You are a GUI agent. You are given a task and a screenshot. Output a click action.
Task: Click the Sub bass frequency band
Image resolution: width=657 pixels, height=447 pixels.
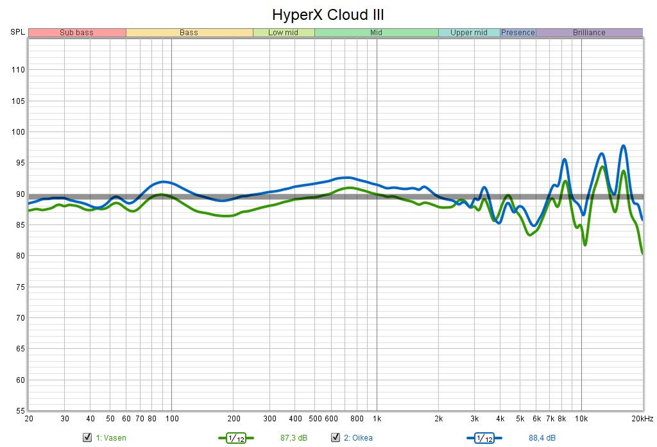pyautogui.click(x=77, y=32)
